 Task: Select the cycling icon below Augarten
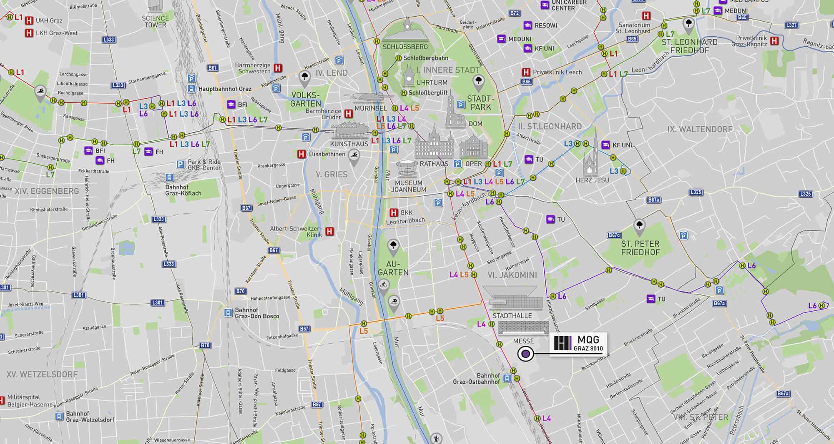[x=384, y=285]
